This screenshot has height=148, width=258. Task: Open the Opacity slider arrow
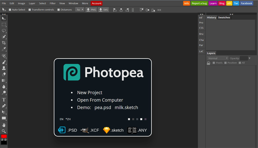tap(249, 58)
